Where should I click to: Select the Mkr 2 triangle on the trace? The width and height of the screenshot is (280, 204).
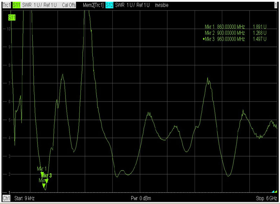click(x=44, y=185)
